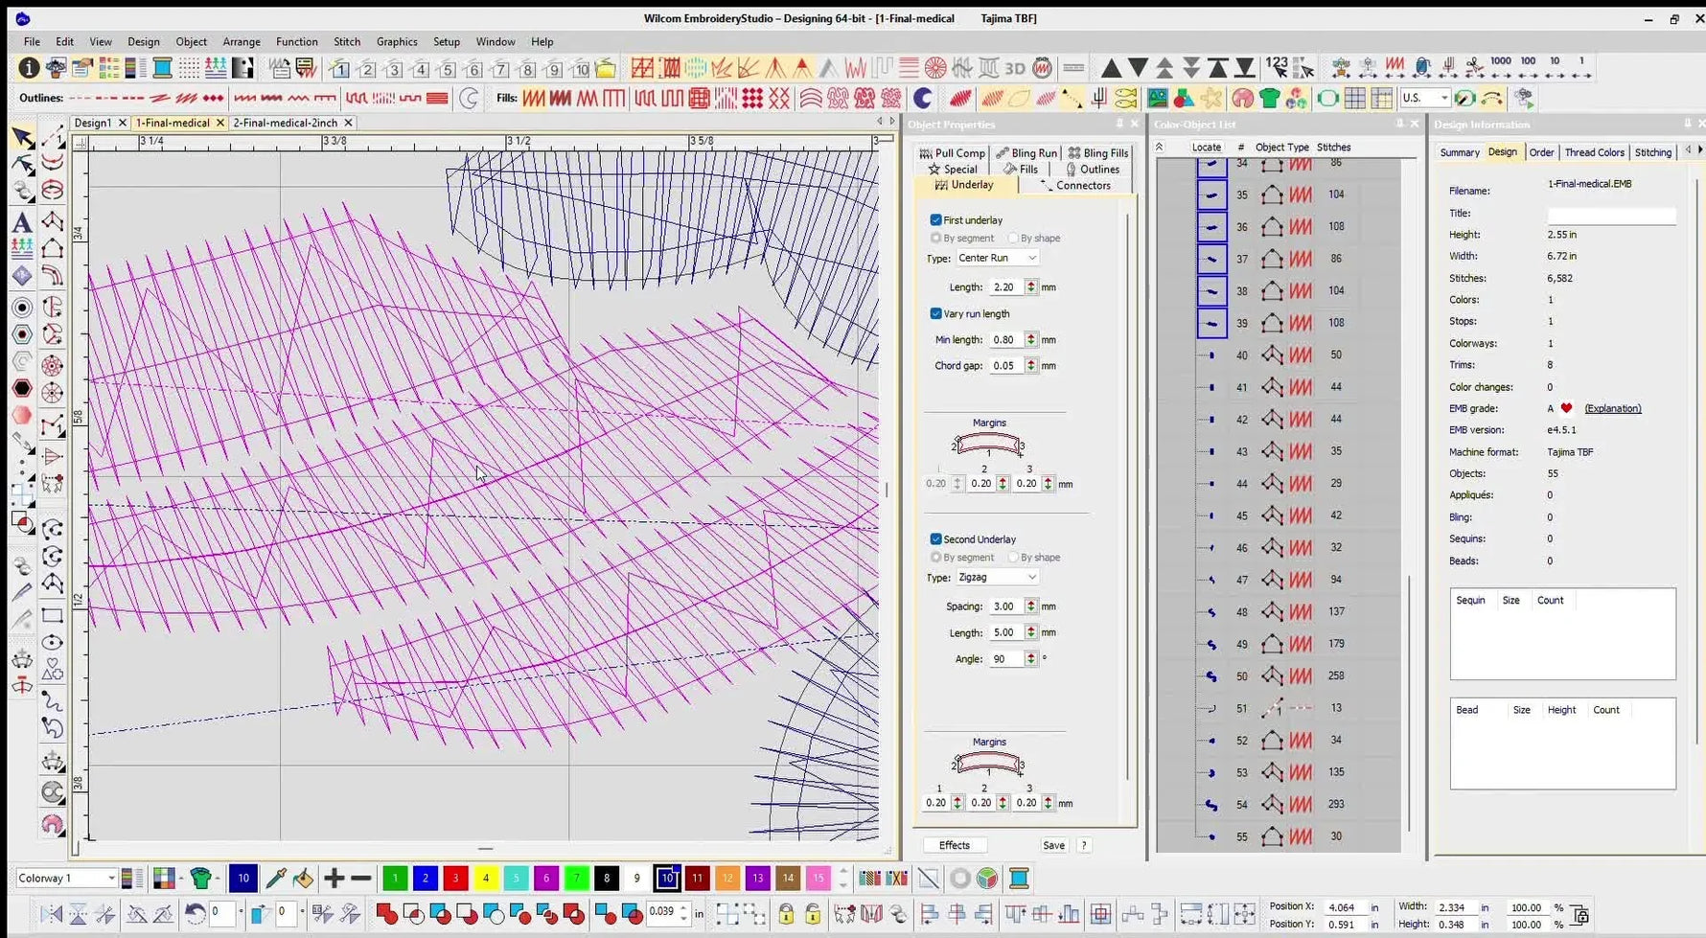This screenshot has width=1706, height=938.
Task: Adjust the Angle 90 stepper
Action: [1031, 658]
